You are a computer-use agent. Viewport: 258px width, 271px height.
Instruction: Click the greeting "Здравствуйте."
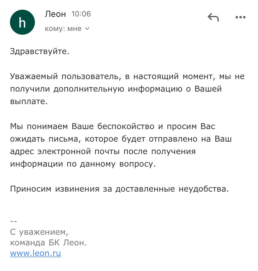click(x=40, y=51)
